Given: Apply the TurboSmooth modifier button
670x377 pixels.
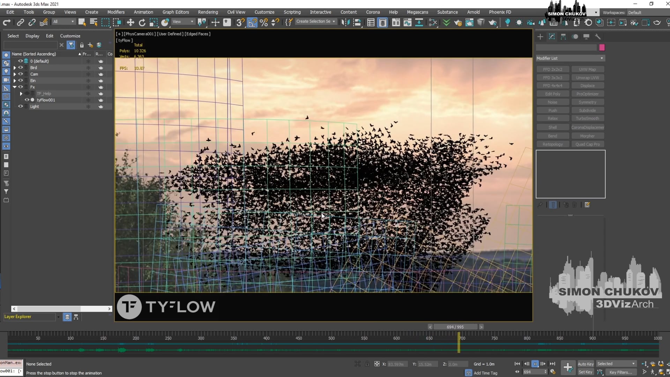Looking at the screenshot, I should click(x=588, y=118).
